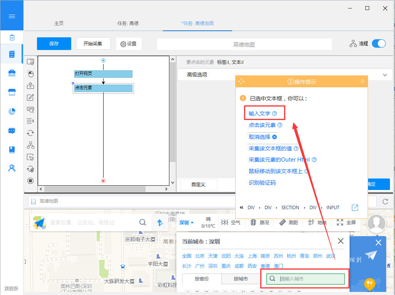The height and width of the screenshot is (295, 395).
Task: Click the 请输入城市 input field
Action: pyautogui.click(x=306, y=279)
